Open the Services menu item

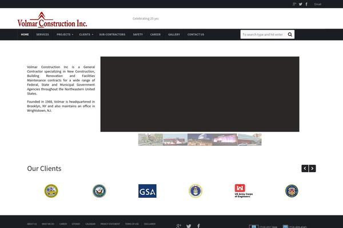[x=42, y=34]
